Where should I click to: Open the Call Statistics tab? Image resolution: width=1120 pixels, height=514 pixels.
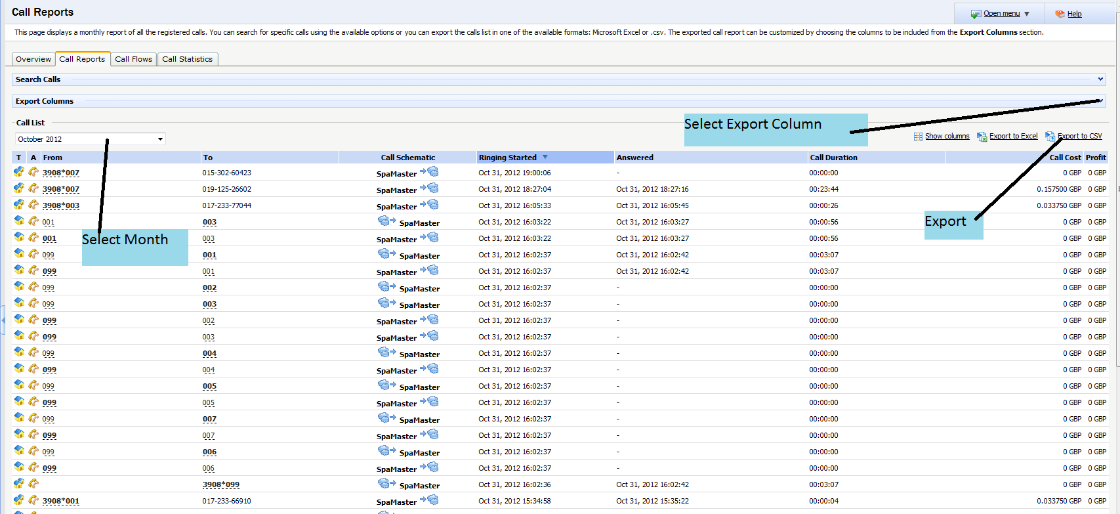point(187,59)
